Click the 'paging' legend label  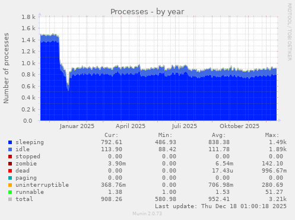click(x=26, y=178)
